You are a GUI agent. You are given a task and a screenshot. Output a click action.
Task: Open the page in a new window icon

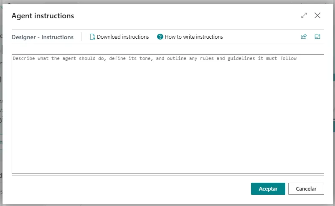(x=317, y=37)
